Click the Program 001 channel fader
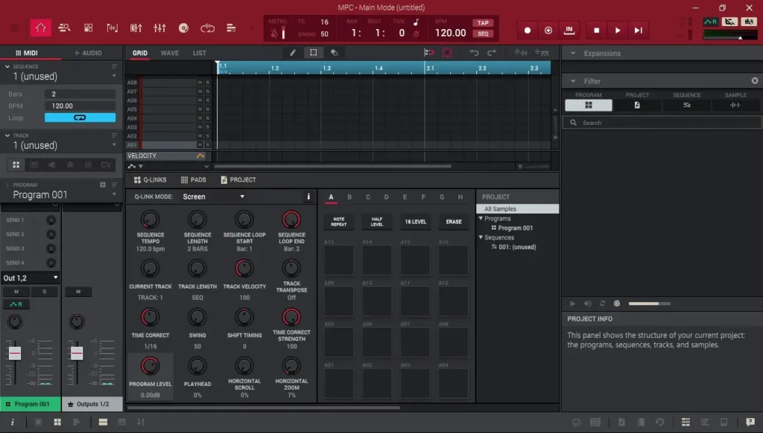 [15, 353]
